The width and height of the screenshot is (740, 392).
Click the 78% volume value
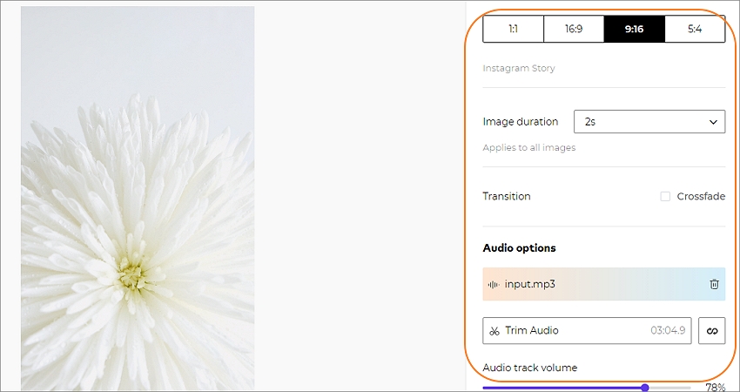716,388
